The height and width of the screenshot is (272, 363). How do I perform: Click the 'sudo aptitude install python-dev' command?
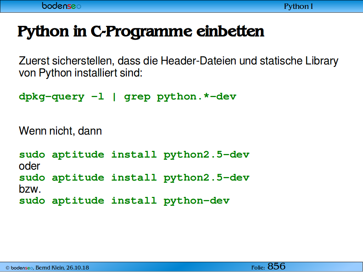tap(124, 200)
